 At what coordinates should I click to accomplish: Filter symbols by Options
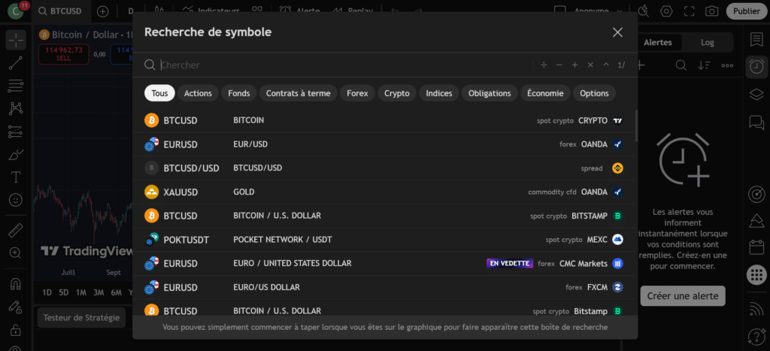point(594,93)
